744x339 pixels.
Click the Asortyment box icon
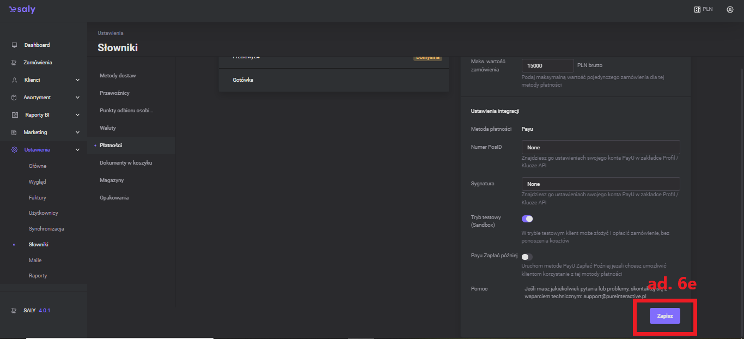point(14,98)
